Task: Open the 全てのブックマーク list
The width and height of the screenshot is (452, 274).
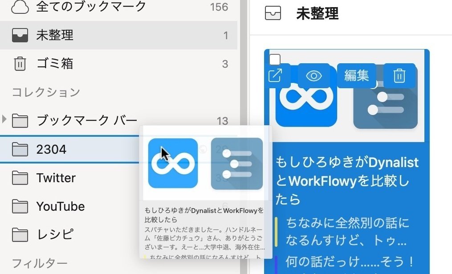Action: point(119,7)
